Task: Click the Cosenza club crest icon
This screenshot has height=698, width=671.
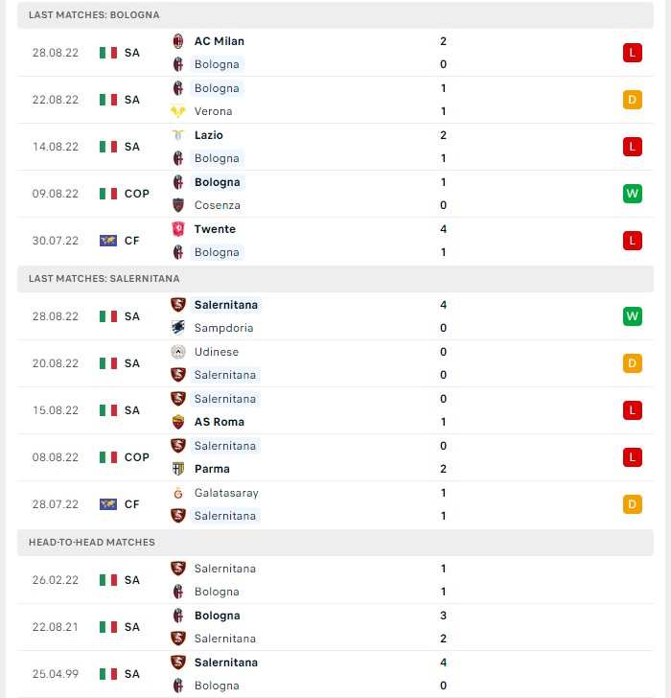Action: click(178, 205)
